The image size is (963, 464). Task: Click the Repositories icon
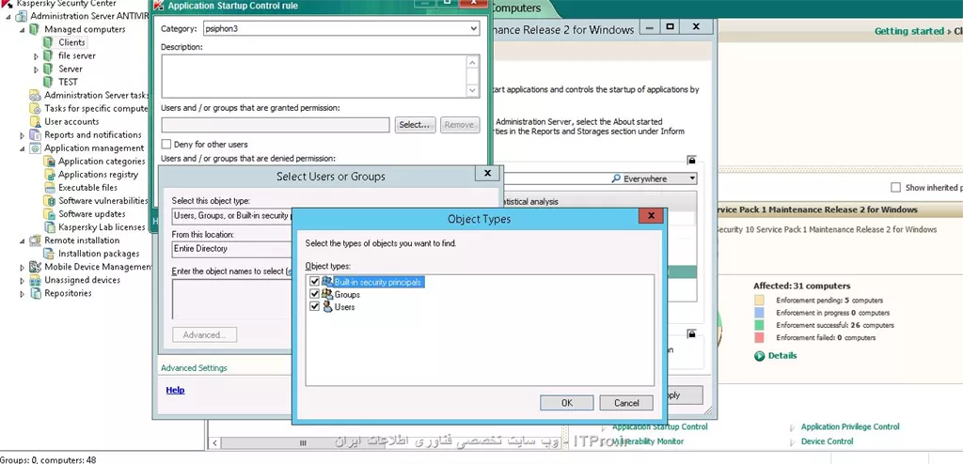35,293
